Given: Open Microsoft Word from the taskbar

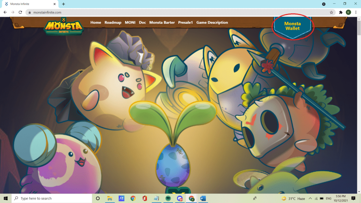Looking at the screenshot, I should [x=203, y=198].
